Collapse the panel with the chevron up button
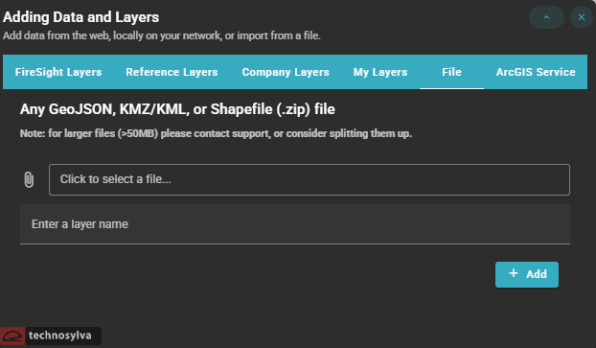The width and height of the screenshot is (596, 348). [546, 17]
